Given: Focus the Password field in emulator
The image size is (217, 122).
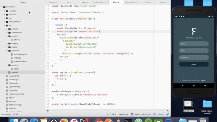Looking at the screenshot, I should pyautogui.click(x=194, y=57).
